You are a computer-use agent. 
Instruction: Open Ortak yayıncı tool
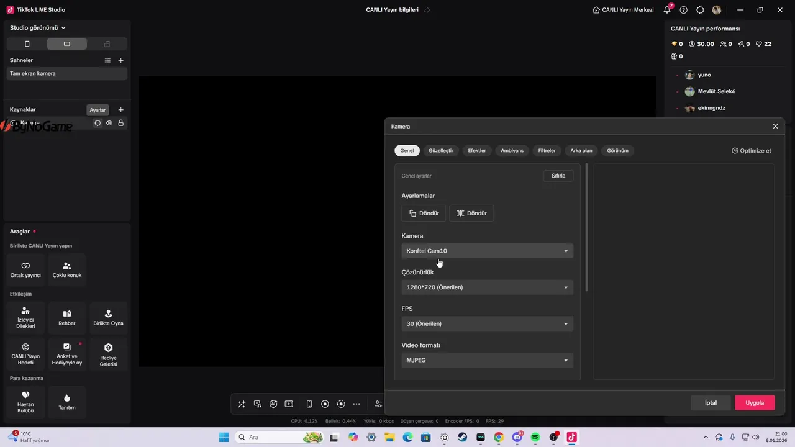pos(25,269)
